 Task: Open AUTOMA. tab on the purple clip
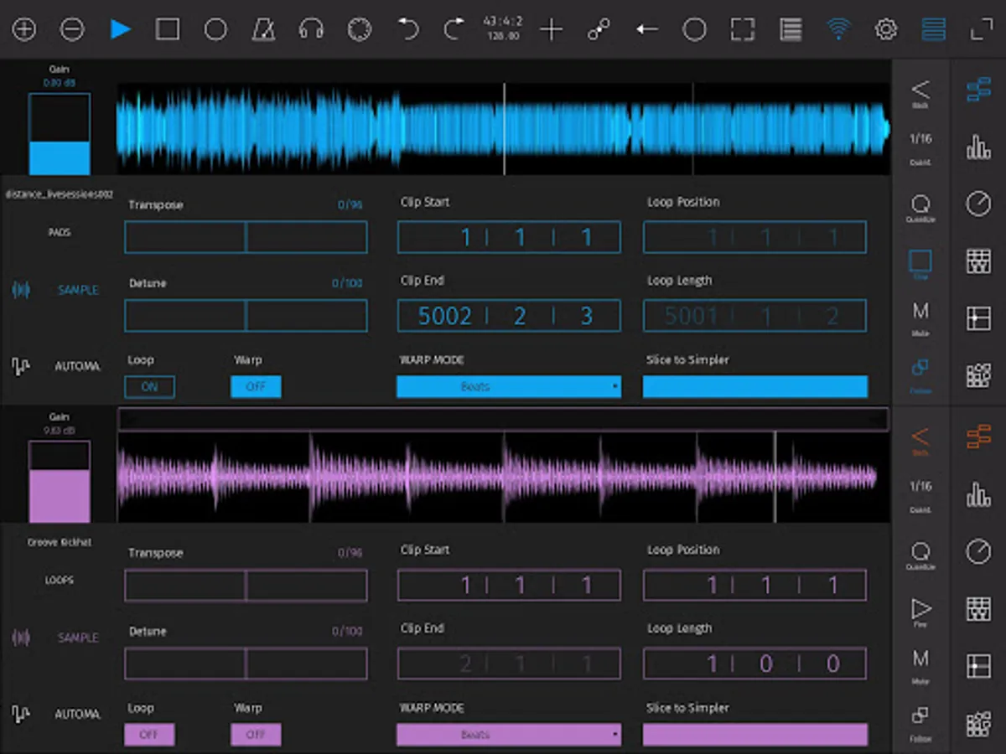[77, 715]
